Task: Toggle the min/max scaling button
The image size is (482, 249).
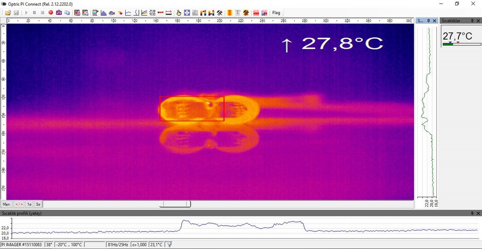Action: 19,204
